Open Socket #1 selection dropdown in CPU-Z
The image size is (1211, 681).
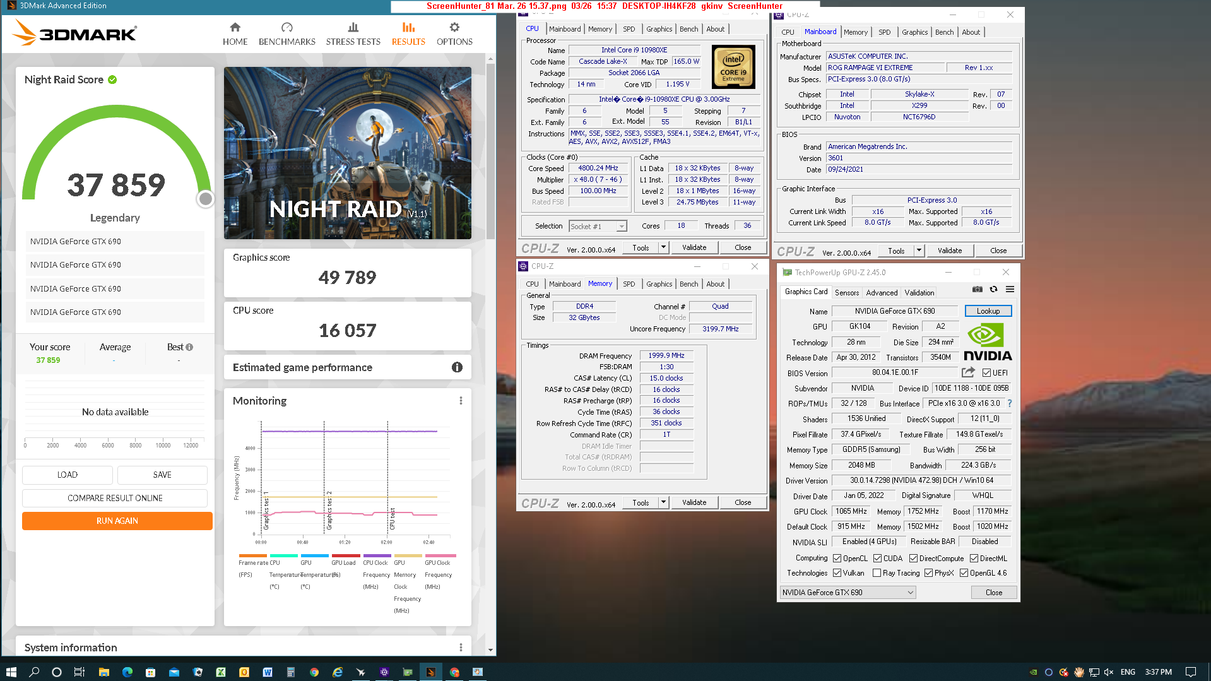click(x=597, y=226)
